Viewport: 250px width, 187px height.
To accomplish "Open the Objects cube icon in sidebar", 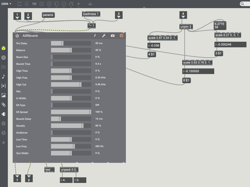I will pos(4,48).
